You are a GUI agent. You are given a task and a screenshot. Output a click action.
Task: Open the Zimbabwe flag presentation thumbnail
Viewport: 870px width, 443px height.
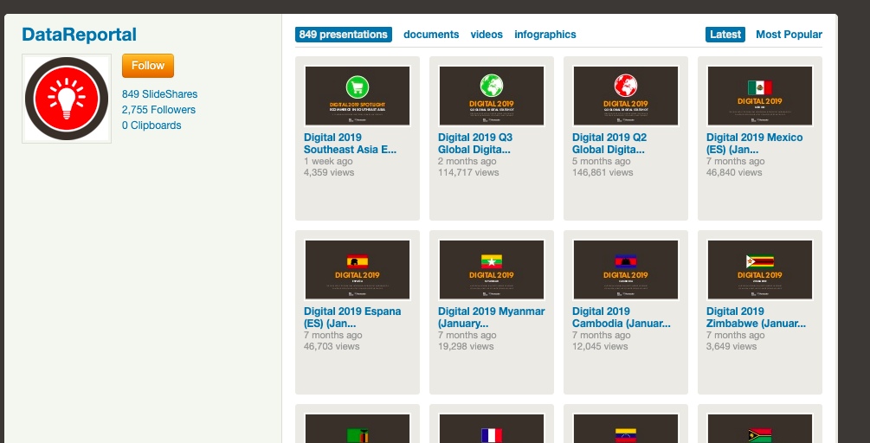click(x=760, y=270)
